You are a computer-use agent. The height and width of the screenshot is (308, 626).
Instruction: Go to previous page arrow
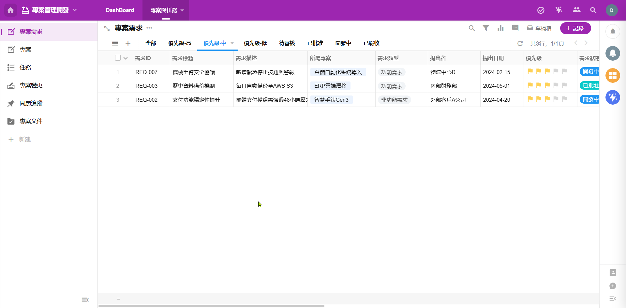[x=576, y=43]
